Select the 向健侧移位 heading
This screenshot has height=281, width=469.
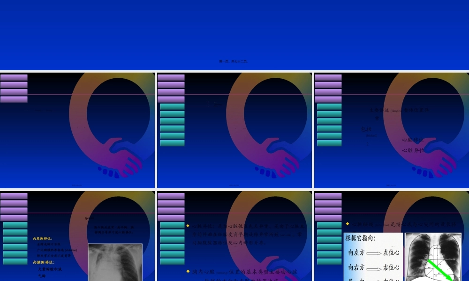(43, 262)
